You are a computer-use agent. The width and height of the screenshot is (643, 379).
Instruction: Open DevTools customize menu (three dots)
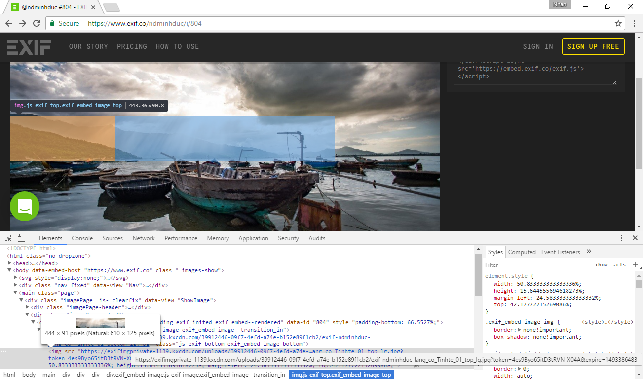(621, 238)
